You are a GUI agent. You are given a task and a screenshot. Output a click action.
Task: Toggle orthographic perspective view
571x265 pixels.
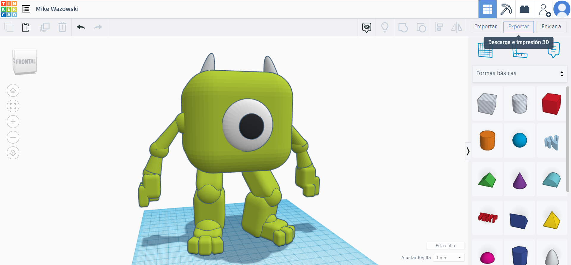[13, 153]
